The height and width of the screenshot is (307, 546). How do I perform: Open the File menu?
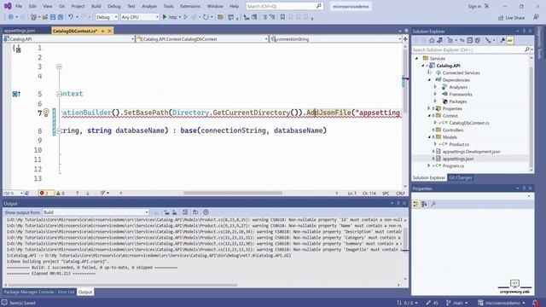click(19, 6)
